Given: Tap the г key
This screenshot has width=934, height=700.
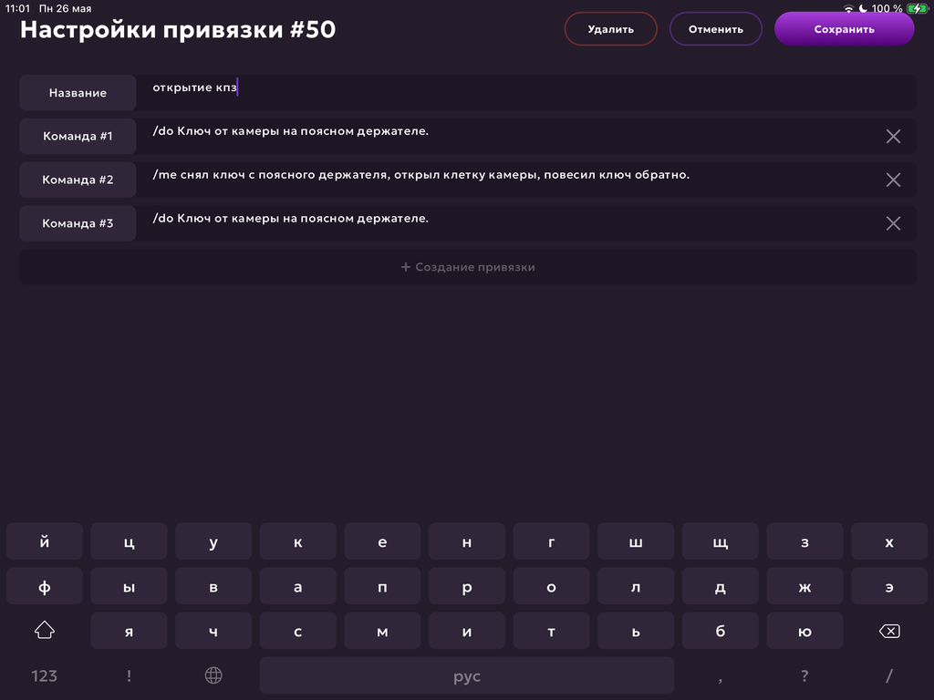Looking at the screenshot, I should pyautogui.click(x=552, y=541).
